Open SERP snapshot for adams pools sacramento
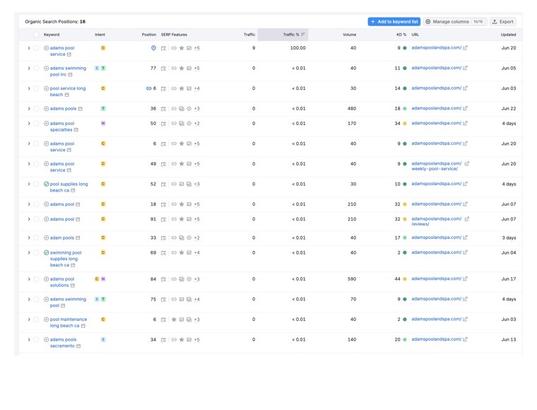This screenshot has height=410, width=537. [164, 340]
